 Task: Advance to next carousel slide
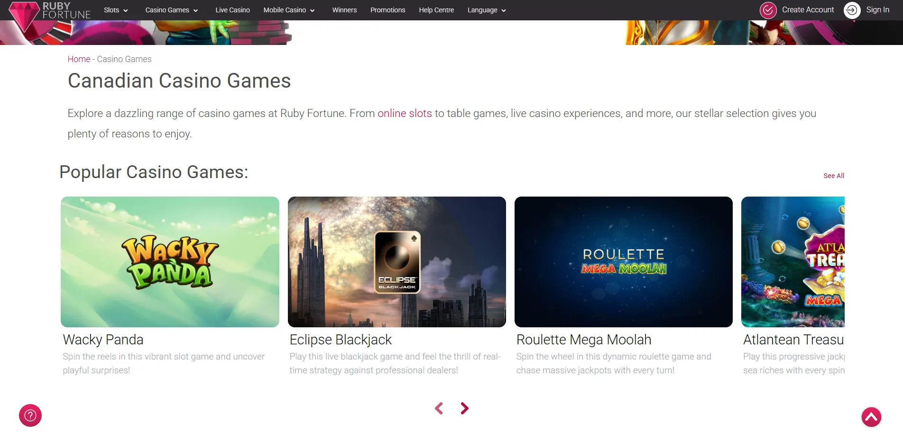pyautogui.click(x=464, y=408)
